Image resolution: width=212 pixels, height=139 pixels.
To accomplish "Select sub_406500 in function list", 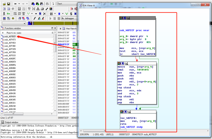I will click(10, 81).
